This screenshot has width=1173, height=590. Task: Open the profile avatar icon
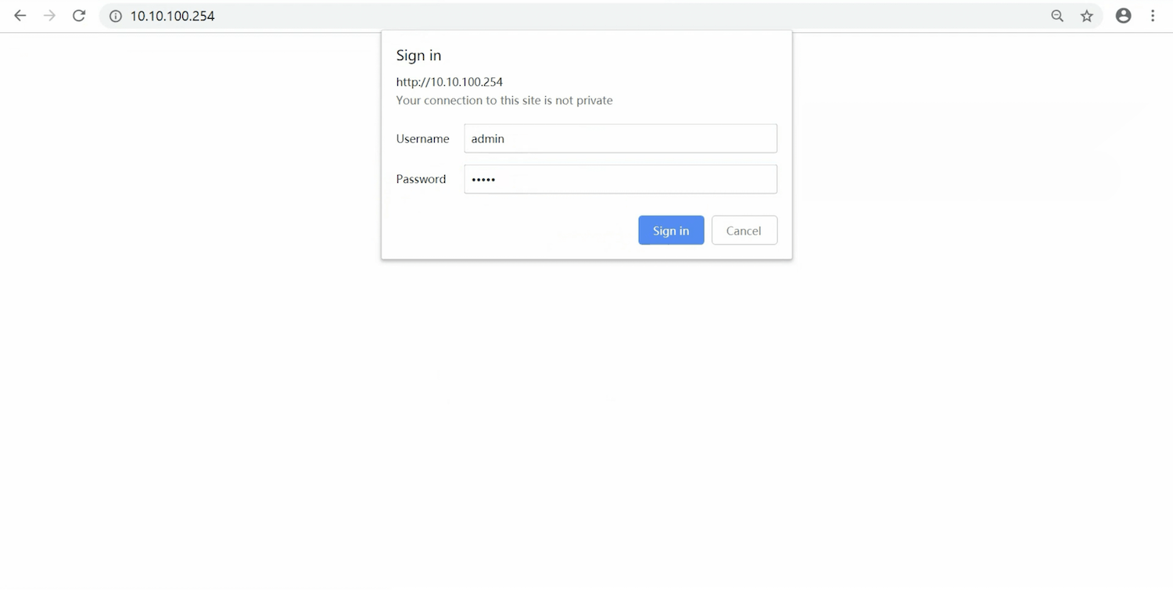(1124, 16)
